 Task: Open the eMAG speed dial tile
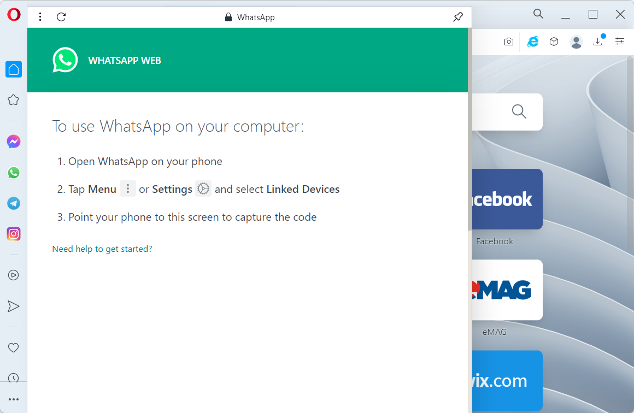[x=507, y=290]
